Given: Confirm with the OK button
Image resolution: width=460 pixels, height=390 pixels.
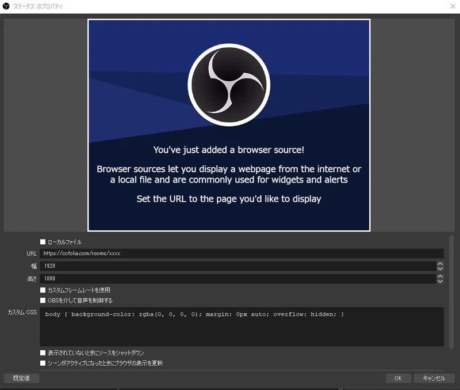Looking at the screenshot, I should (x=398, y=378).
